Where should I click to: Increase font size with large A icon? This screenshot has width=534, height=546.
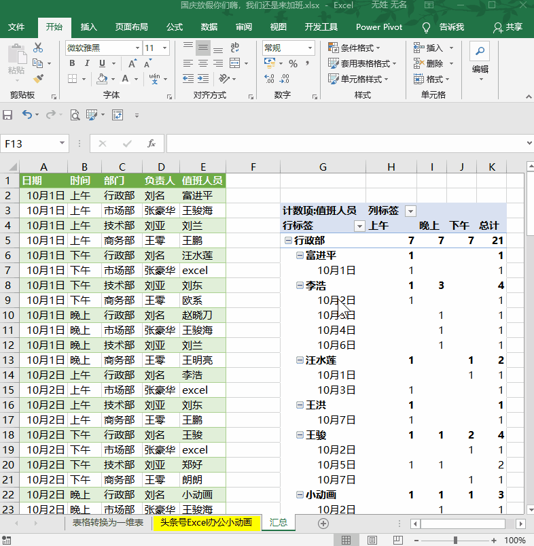(x=132, y=64)
